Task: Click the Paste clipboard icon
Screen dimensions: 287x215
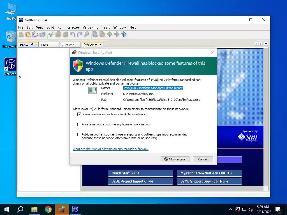Action: (66, 34)
